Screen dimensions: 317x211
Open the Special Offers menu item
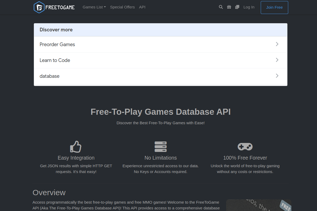click(x=122, y=7)
